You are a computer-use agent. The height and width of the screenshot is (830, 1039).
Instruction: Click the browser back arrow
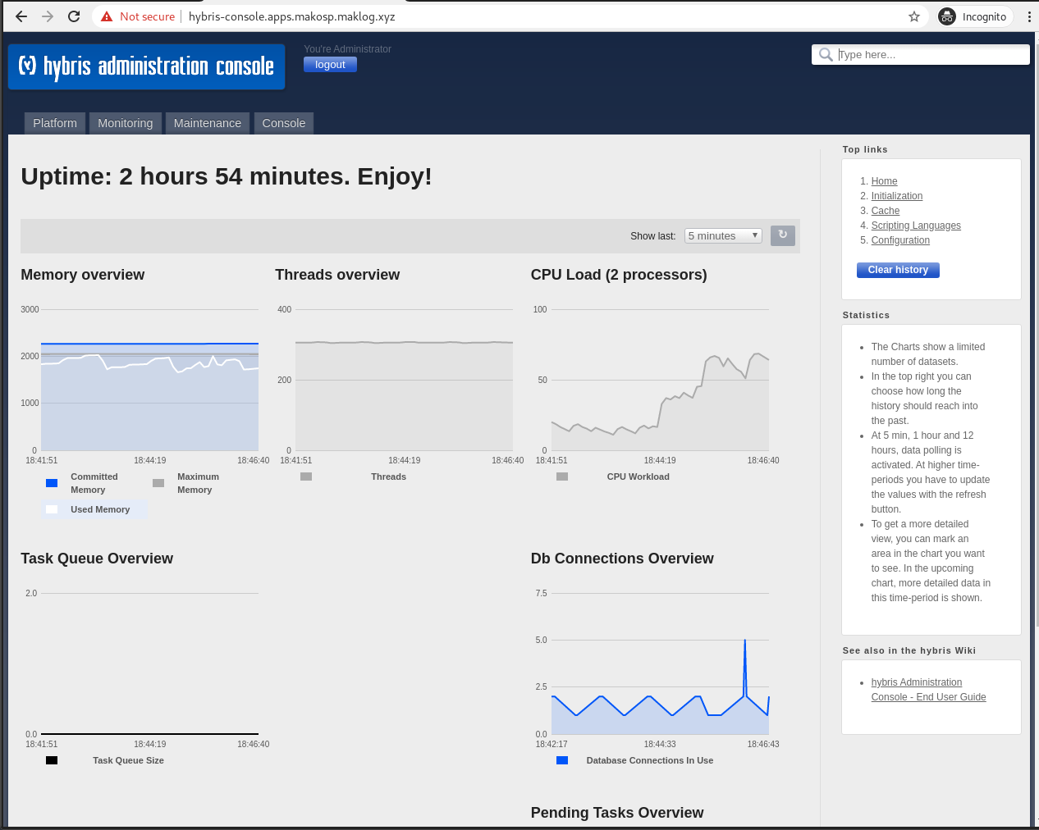click(x=21, y=16)
